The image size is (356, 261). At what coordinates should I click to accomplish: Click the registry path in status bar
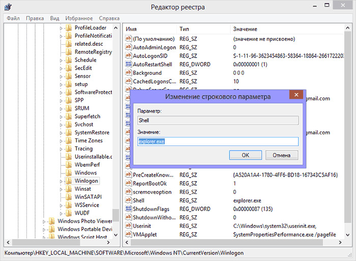(124, 253)
